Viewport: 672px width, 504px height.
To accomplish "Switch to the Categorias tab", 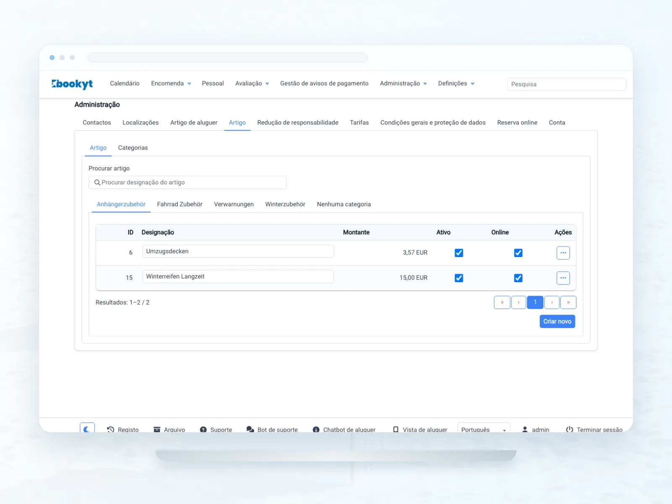I will (x=133, y=148).
